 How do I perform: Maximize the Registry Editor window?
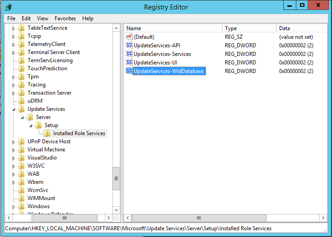point(302,5)
